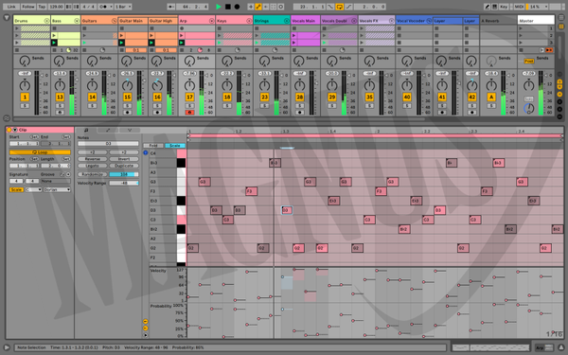568x355 pixels.
Task: Solo track 14 with S button
Action: [x=92, y=106]
